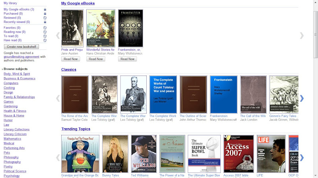The width and height of the screenshot is (318, 178).
Task: Browse the Photography subject
Action: [12, 162]
